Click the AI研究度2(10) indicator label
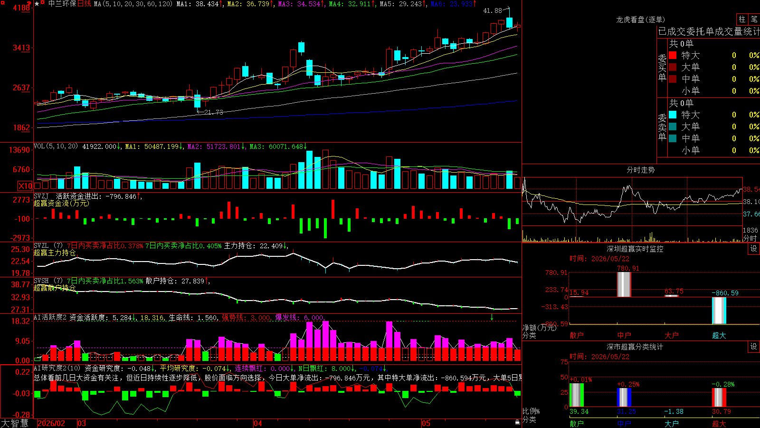The height and width of the screenshot is (428, 760). (x=57, y=368)
